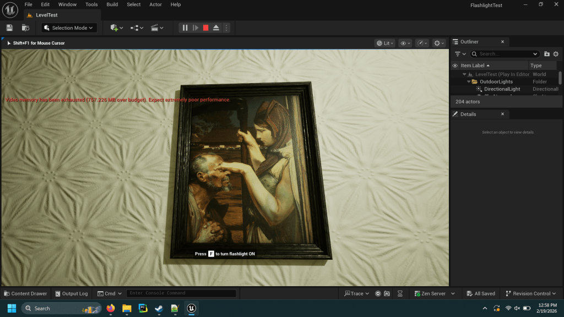Image resolution: width=564 pixels, height=317 pixels.
Task: Open the viewport Show flags eye dropdown
Action: pyautogui.click(x=405, y=43)
